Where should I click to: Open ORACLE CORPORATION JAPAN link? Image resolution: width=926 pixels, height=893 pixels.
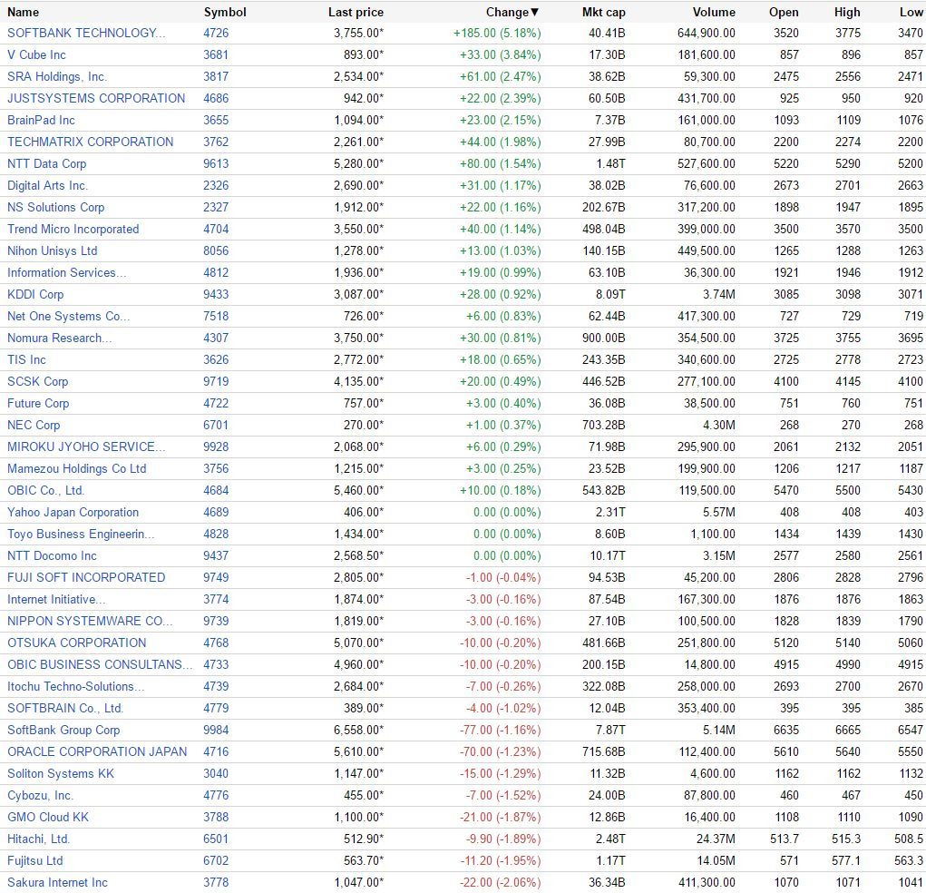coord(97,751)
